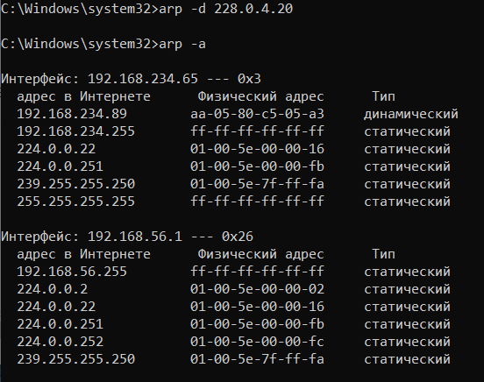Click 239.255.255.250 in the second interface table

(x=76, y=359)
